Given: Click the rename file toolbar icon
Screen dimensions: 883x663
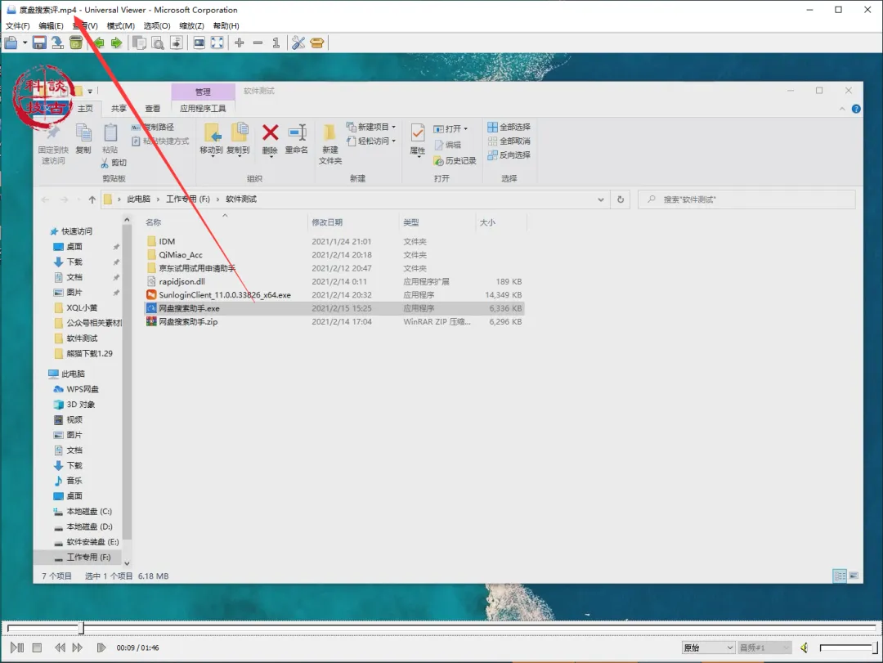Looking at the screenshot, I should [x=57, y=43].
